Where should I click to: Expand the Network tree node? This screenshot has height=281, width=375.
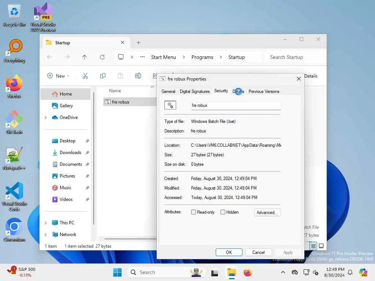tap(46, 235)
